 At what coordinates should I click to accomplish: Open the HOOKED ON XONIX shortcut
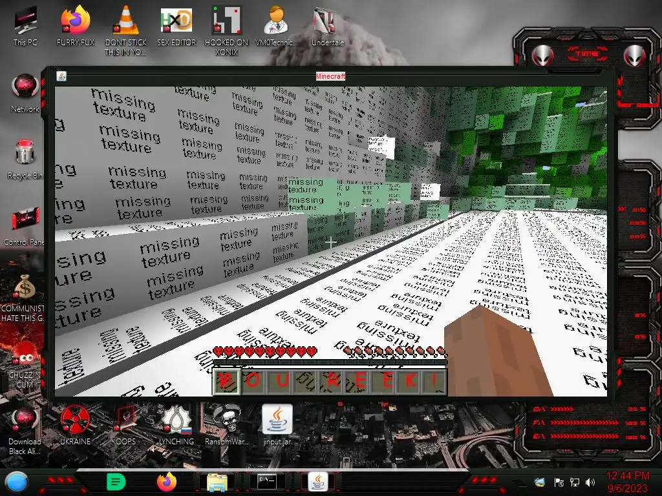[x=227, y=30]
